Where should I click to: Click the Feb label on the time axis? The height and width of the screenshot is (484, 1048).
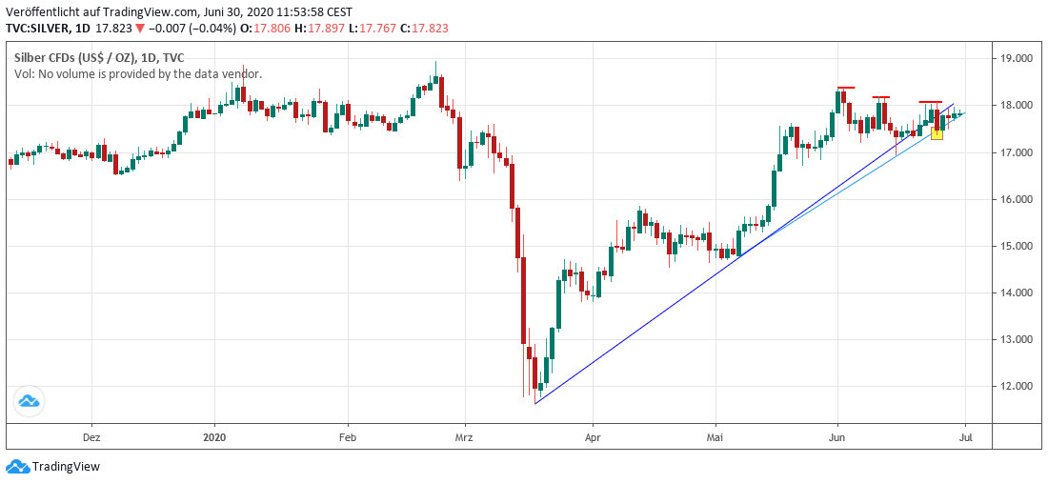(347, 438)
